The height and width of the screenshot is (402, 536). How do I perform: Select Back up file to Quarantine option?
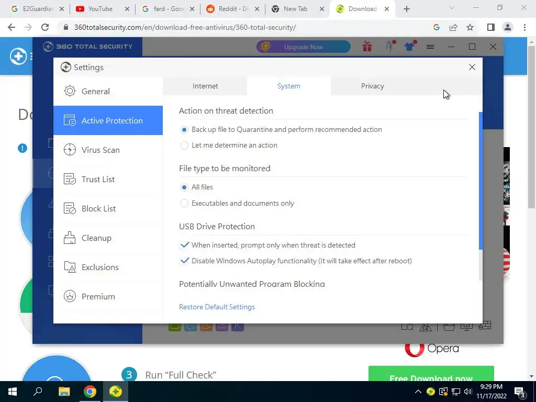coord(184,130)
